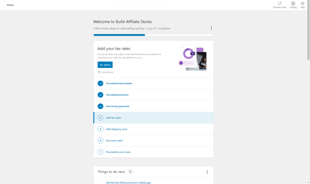310x184 pixels.
Task: Expand the Get more sales step
Action: [114, 140]
